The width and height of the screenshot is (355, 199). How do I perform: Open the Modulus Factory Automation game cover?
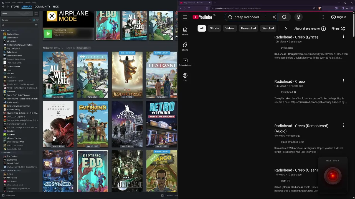coord(93,75)
